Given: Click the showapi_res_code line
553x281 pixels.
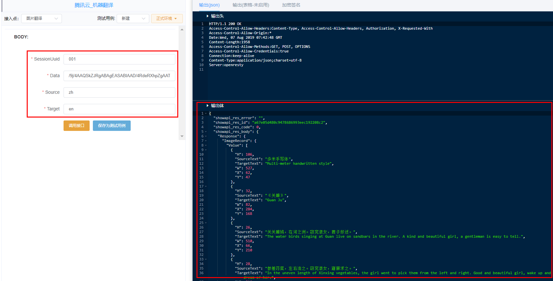Looking at the screenshot, I should tap(237, 127).
